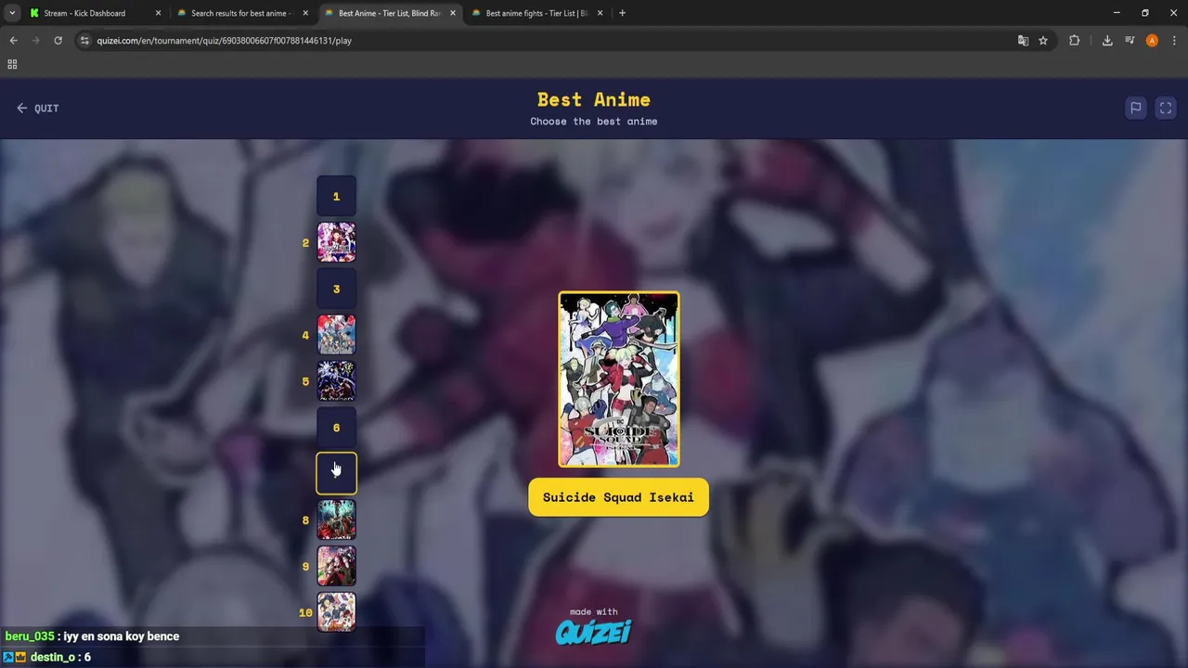Open the browser Downloads icon
Screen dimensions: 1188x668
click(1107, 41)
